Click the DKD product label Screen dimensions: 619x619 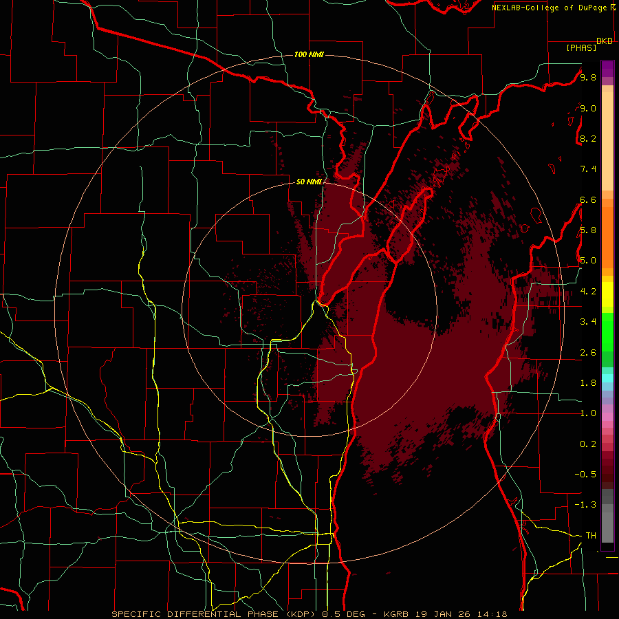coord(605,41)
